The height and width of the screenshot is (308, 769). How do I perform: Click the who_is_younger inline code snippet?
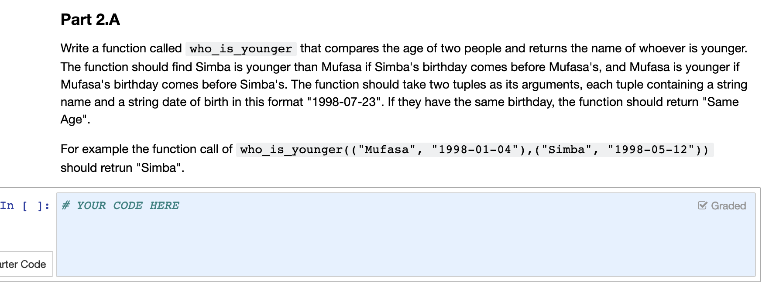click(x=240, y=48)
